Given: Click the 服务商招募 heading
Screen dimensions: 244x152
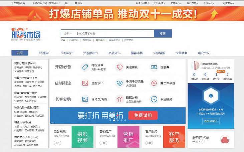Looking at the screenshot, I should tap(200, 138).
